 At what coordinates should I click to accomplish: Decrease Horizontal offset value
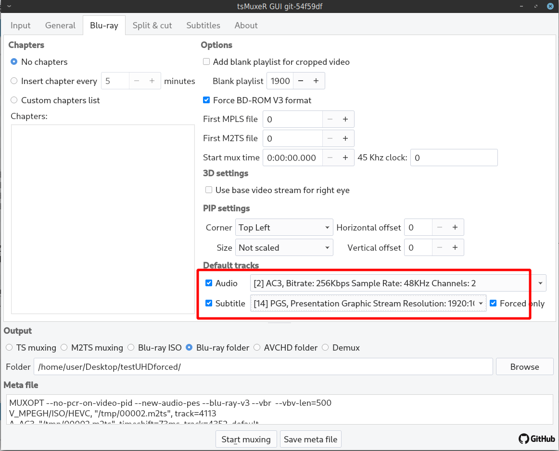(440, 228)
